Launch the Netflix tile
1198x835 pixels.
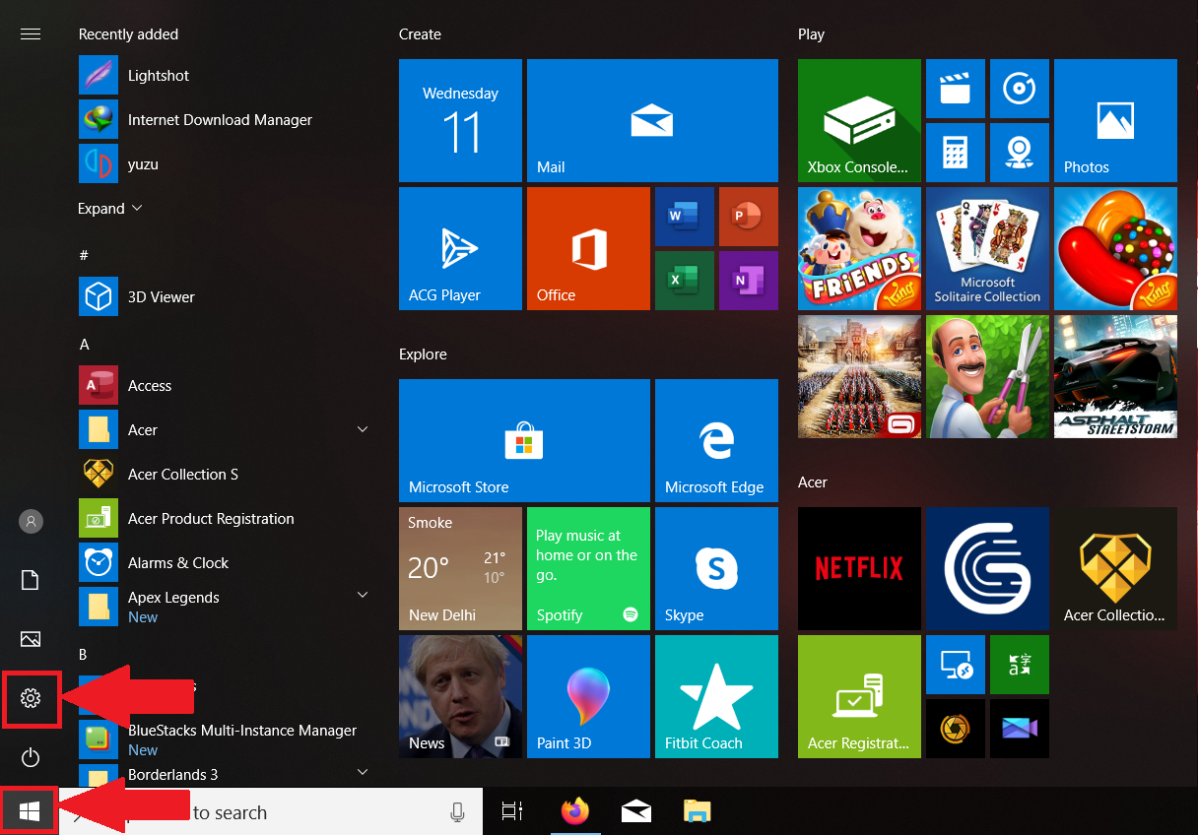click(859, 568)
